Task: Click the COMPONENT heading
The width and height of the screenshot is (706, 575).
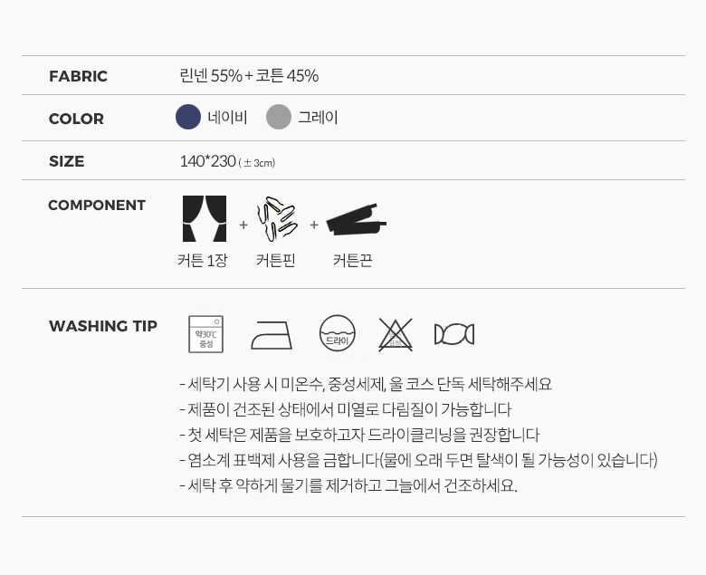Action: (97, 205)
